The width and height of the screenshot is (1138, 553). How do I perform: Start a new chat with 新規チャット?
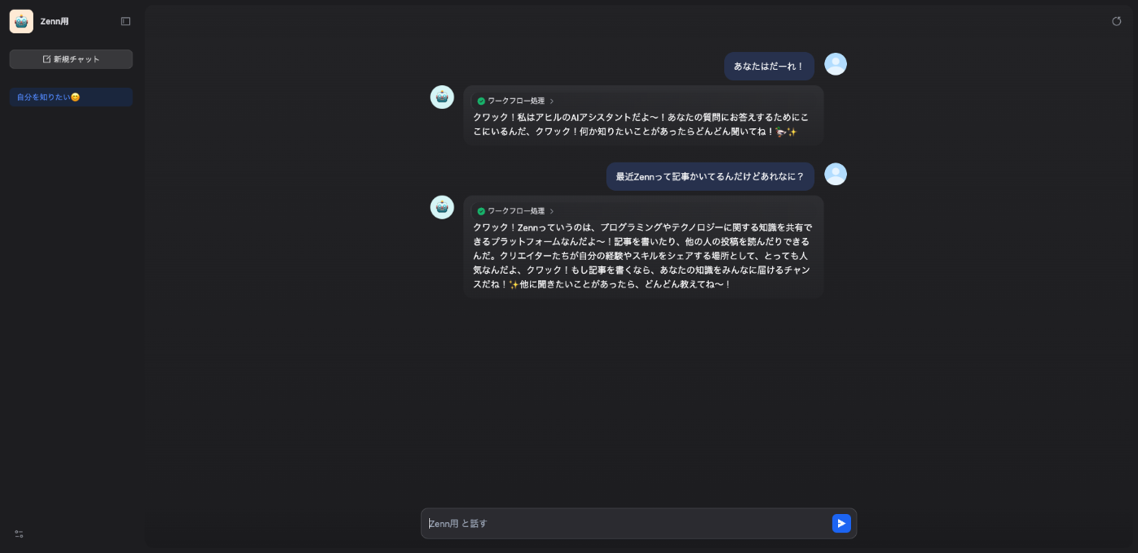point(71,59)
